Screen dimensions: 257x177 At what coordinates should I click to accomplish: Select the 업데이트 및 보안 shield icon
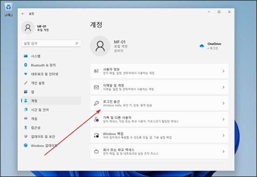pyautogui.click(x=26, y=136)
